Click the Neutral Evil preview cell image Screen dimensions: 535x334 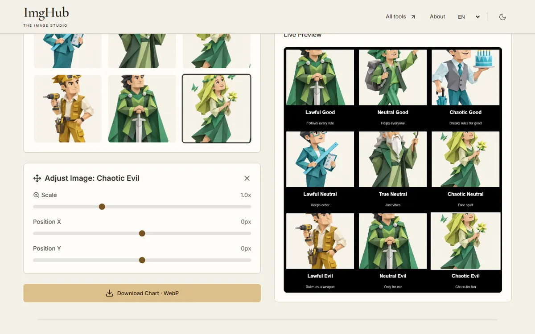tap(393, 241)
